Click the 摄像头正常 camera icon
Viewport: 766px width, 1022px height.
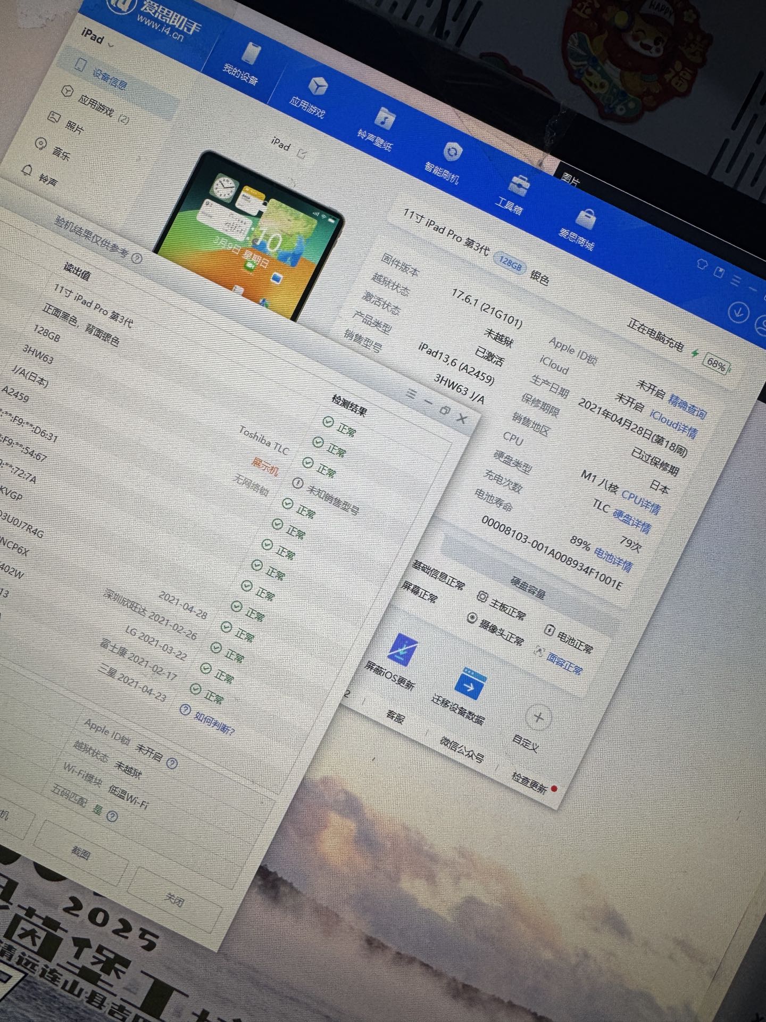(x=472, y=617)
